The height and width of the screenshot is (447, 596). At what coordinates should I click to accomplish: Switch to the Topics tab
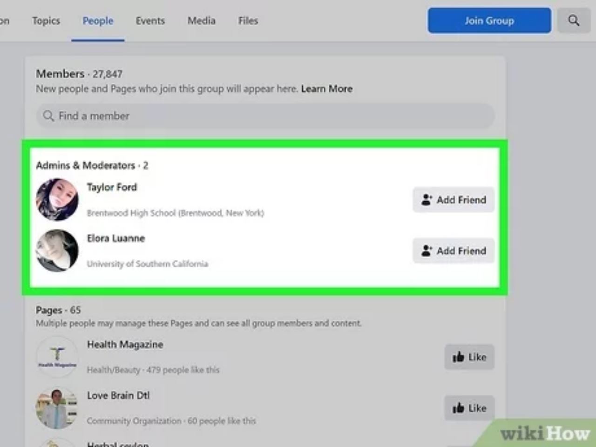point(46,20)
